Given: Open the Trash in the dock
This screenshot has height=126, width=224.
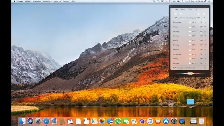Looking at the screenshot, I should point(202,121).
